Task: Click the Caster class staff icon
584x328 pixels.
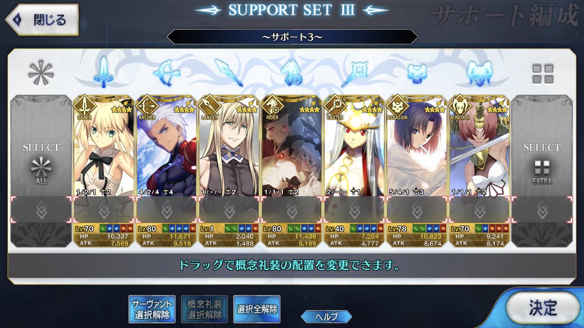Action: click(354, 71)
